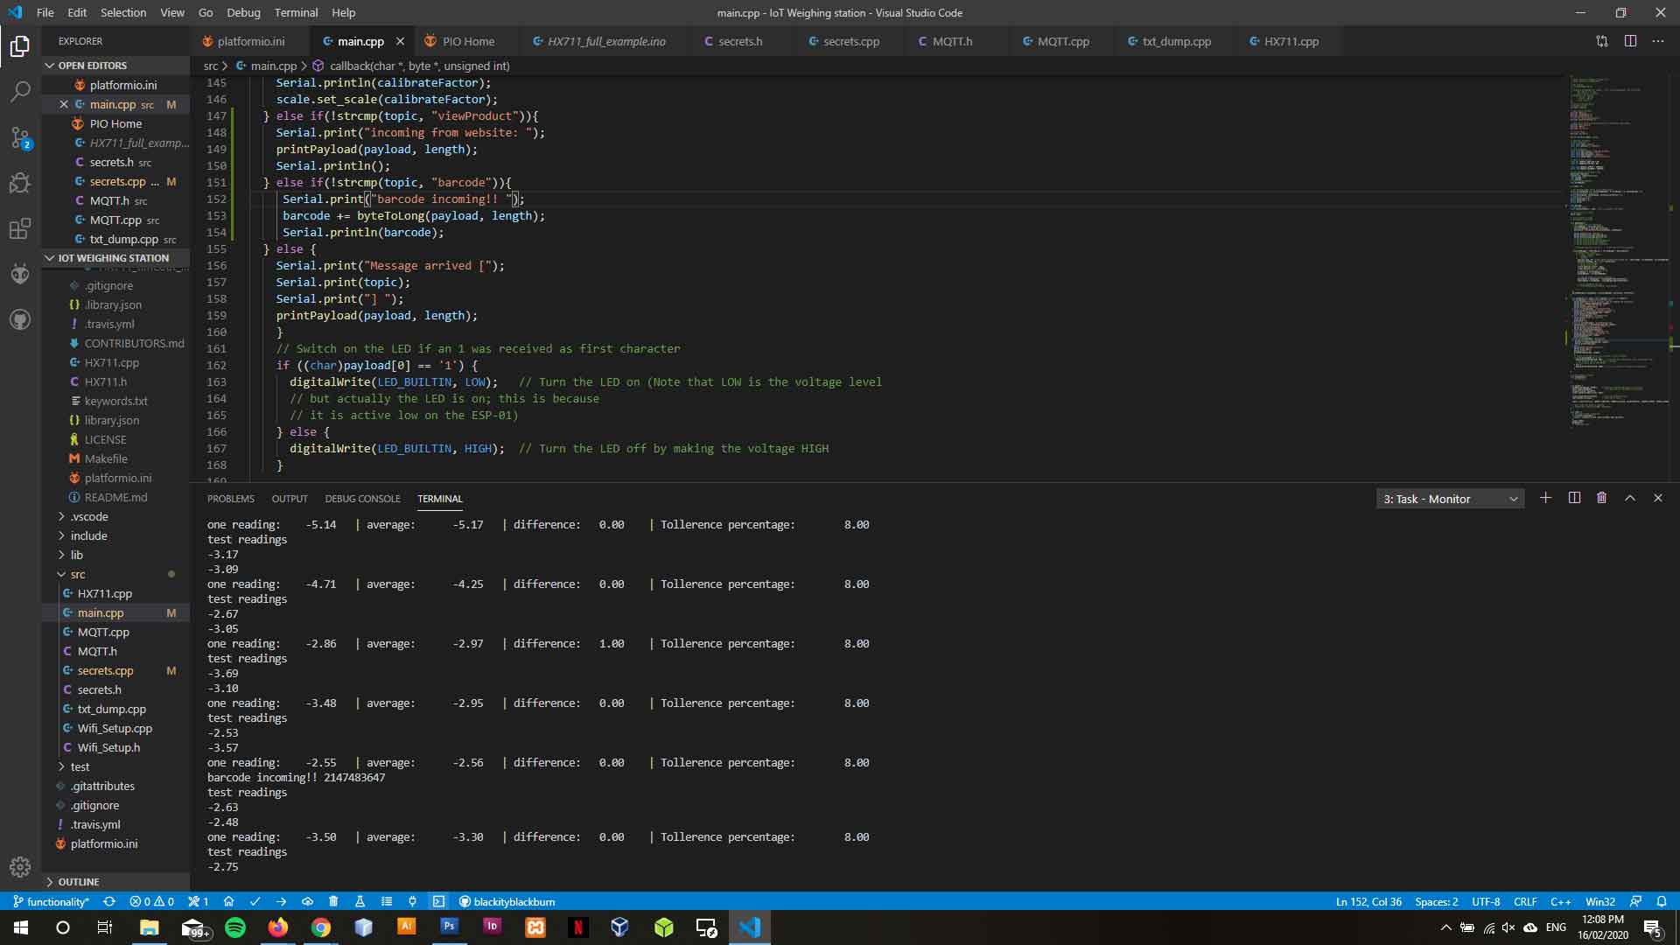Split the terminal panel
Viewport: 1680px width, 945px height.
pos(1574,498)
